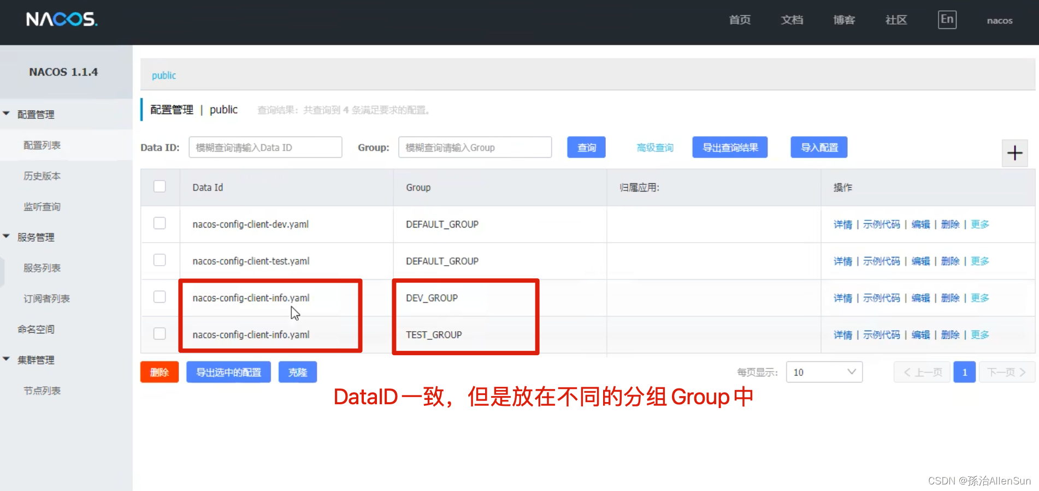Open 订阅者列表 in the sidebar

click(46, 298)
